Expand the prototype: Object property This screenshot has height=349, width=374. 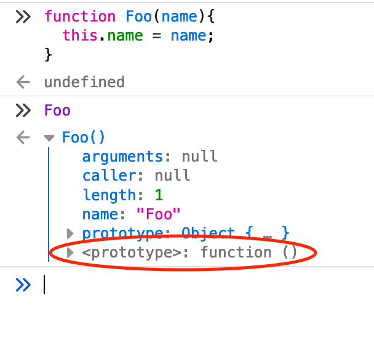tap(70, 233)
